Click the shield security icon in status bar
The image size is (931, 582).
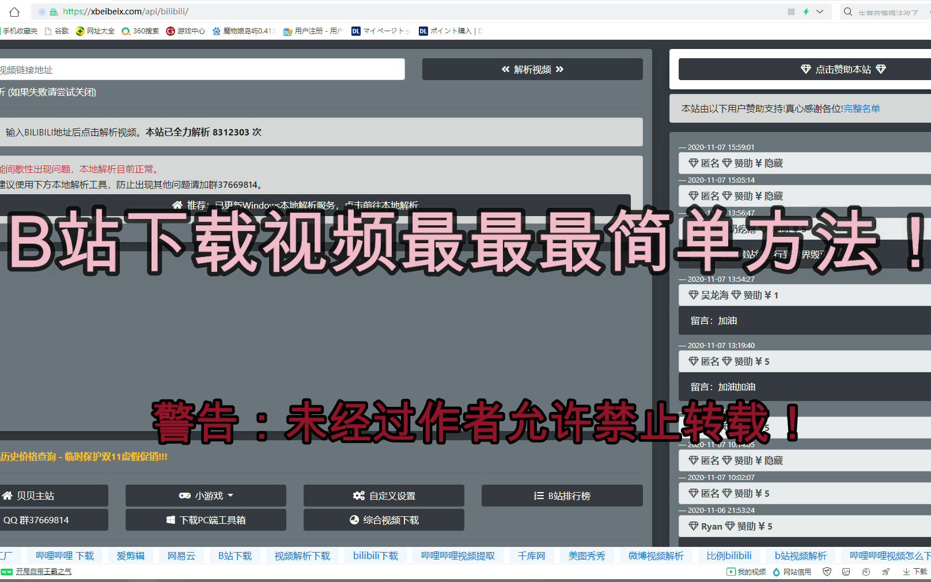click(827, 572)
